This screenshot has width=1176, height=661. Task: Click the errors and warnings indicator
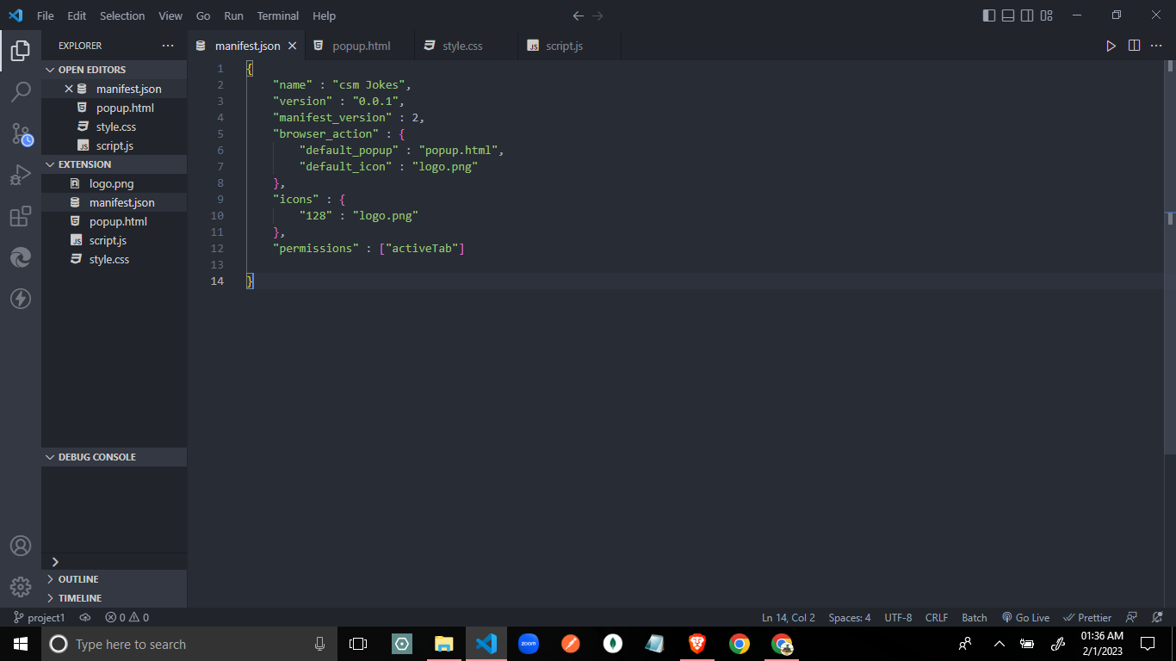pos(126,617)
